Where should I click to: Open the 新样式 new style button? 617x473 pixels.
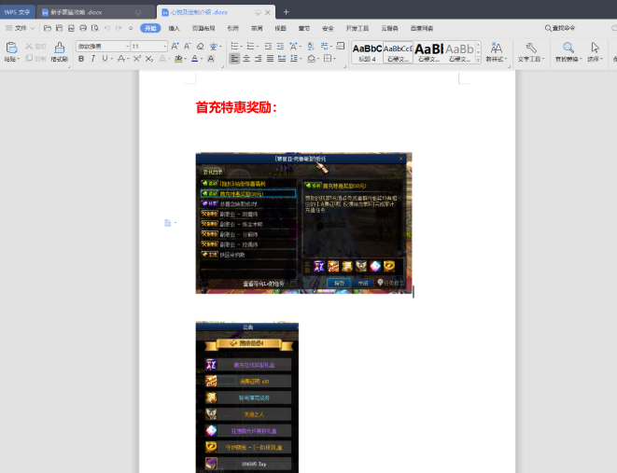pos(497,52)
